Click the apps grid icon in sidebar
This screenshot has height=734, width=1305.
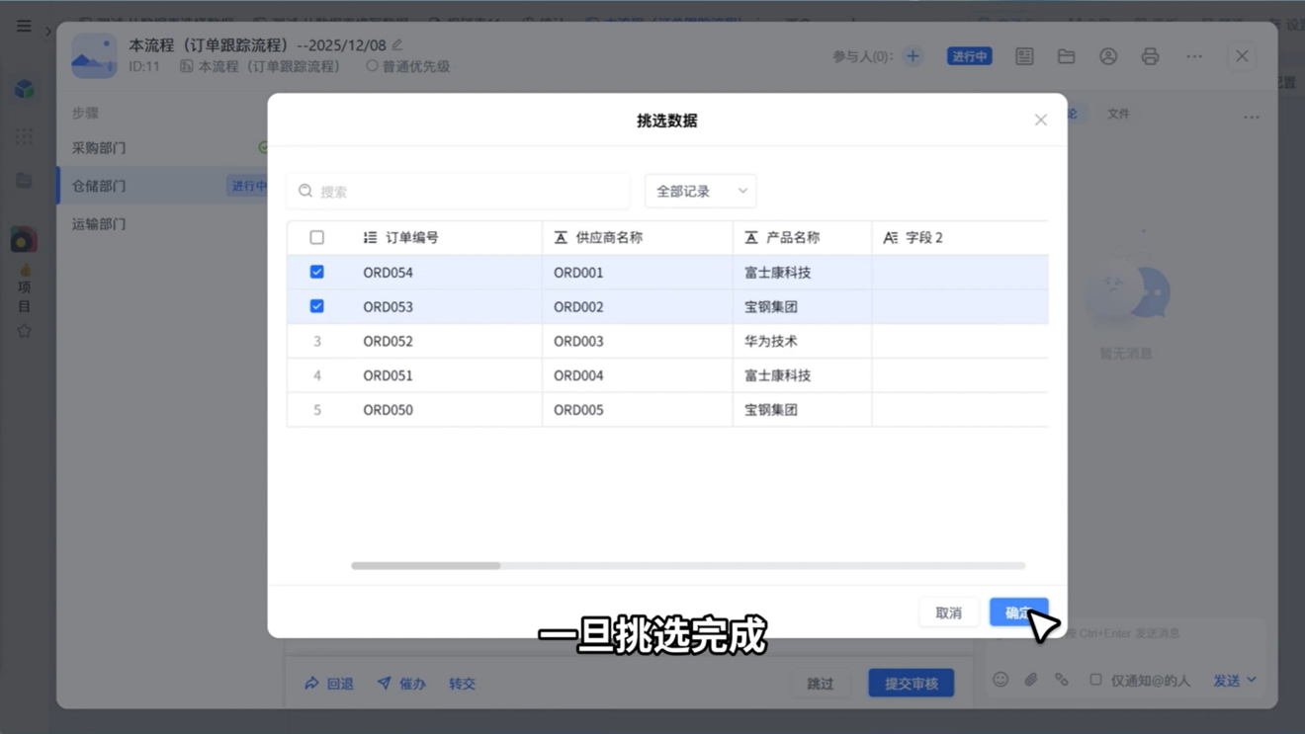[x=25, y=136]
